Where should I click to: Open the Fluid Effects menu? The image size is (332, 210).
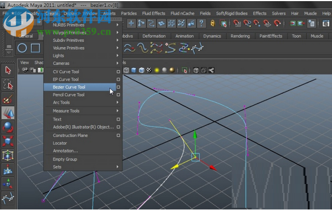(154, 13)
